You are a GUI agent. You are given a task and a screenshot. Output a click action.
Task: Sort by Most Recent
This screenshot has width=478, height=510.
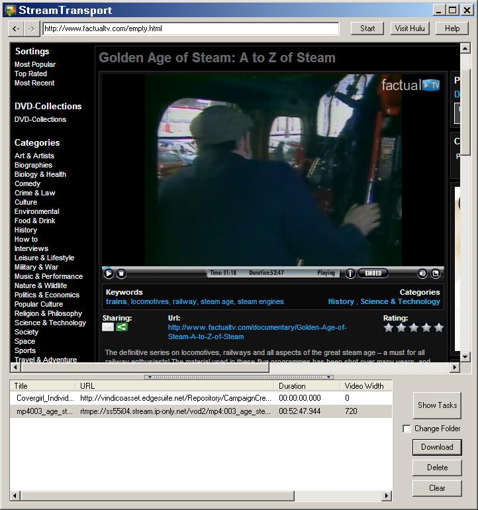[x=34, y=83]
